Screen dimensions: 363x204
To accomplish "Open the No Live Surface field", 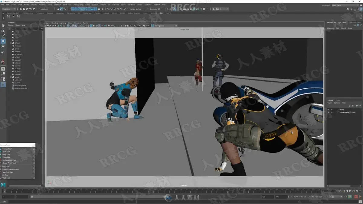I will (x=135, y=9).
